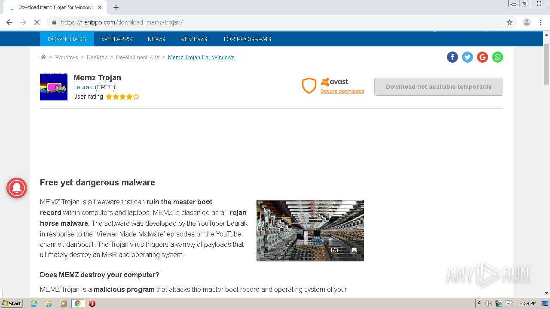This screenshot has width=550, height=309.
Task: Click Development Kits breadcrumb link
Action: pos(137,57)
